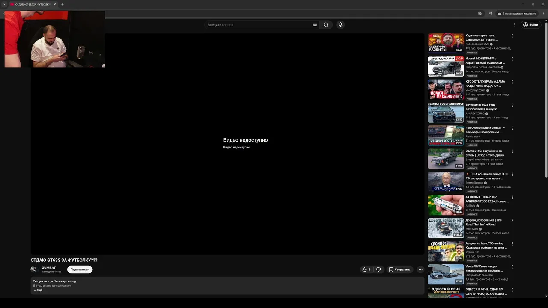The width and height of the screenshot is (548, 308).
Task: Save video with 'Сохранить' button
Action: 399,269
